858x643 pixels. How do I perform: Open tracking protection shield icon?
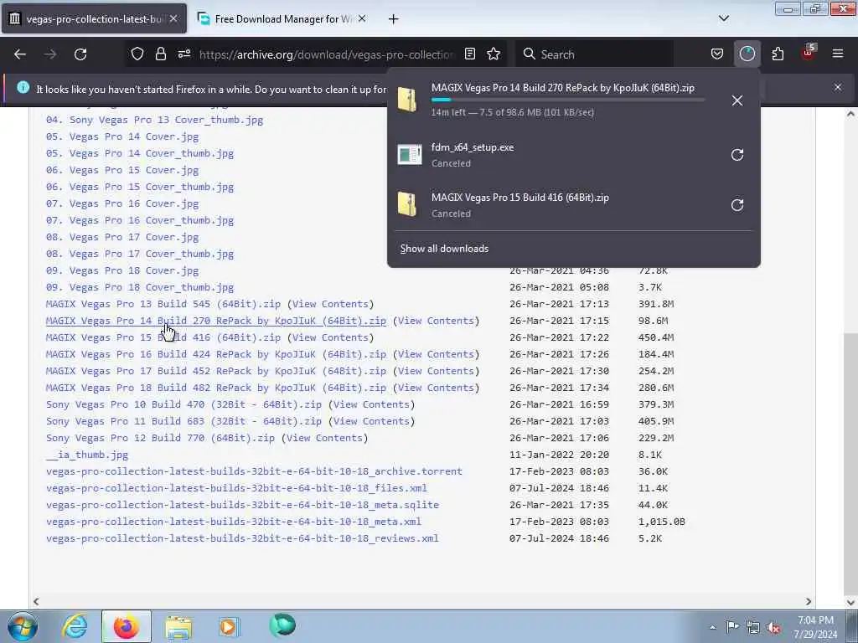[x=137, y=54]
